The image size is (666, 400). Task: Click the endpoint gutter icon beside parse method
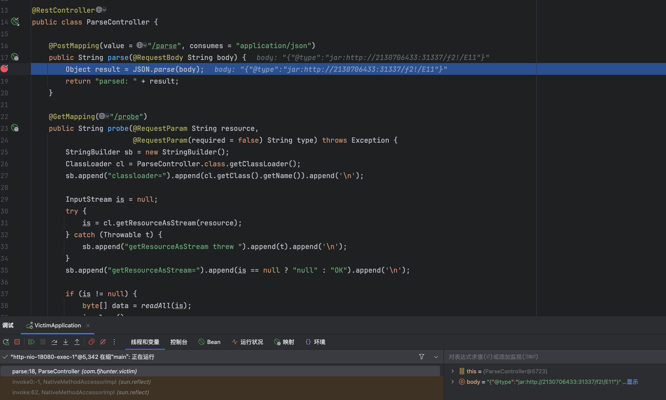[x=15, y=57]
